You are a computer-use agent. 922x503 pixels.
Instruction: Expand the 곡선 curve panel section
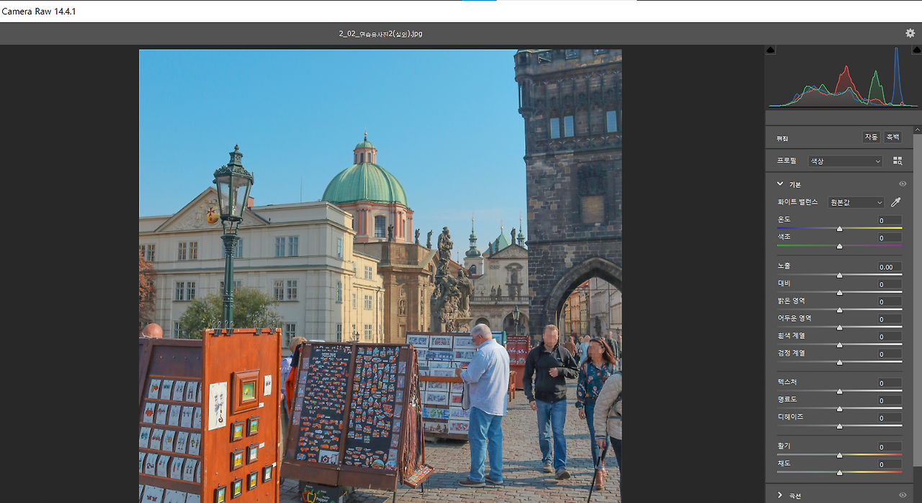[x=780, y=495]
